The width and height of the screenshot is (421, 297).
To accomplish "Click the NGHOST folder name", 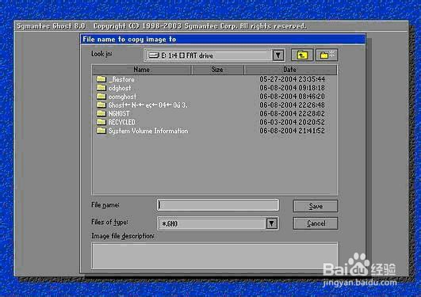I will [119, 113].
